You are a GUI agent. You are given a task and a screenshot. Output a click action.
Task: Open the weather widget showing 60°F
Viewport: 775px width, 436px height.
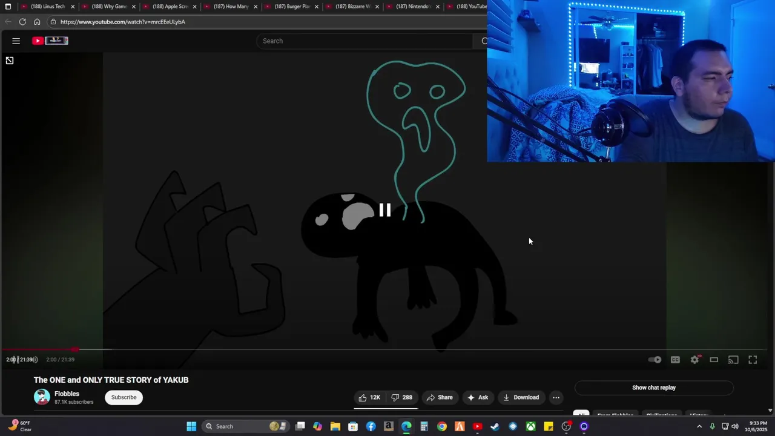click(19, 426)
